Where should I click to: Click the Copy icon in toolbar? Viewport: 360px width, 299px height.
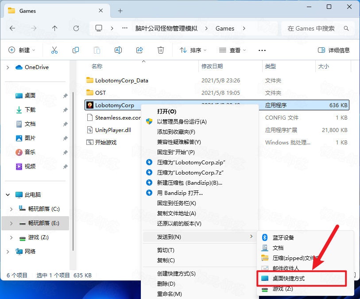[76, 50]
